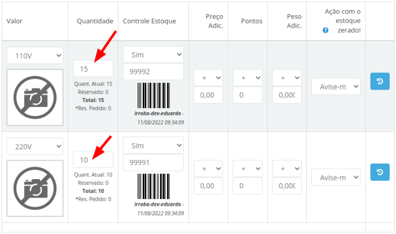Click the quantity field showing 15

coord(93,69)
